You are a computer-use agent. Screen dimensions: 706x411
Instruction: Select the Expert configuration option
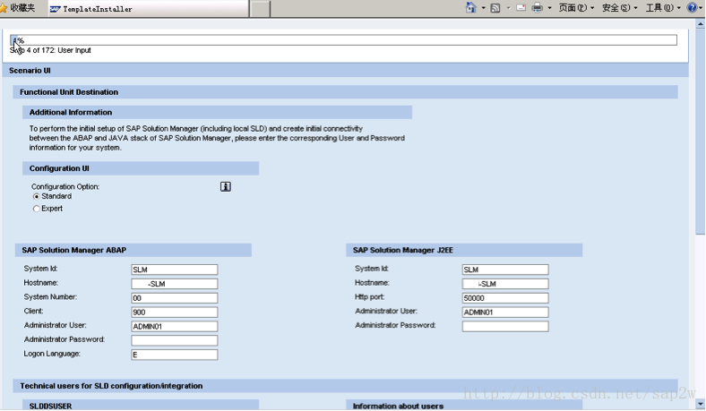(x=37, y=209)
